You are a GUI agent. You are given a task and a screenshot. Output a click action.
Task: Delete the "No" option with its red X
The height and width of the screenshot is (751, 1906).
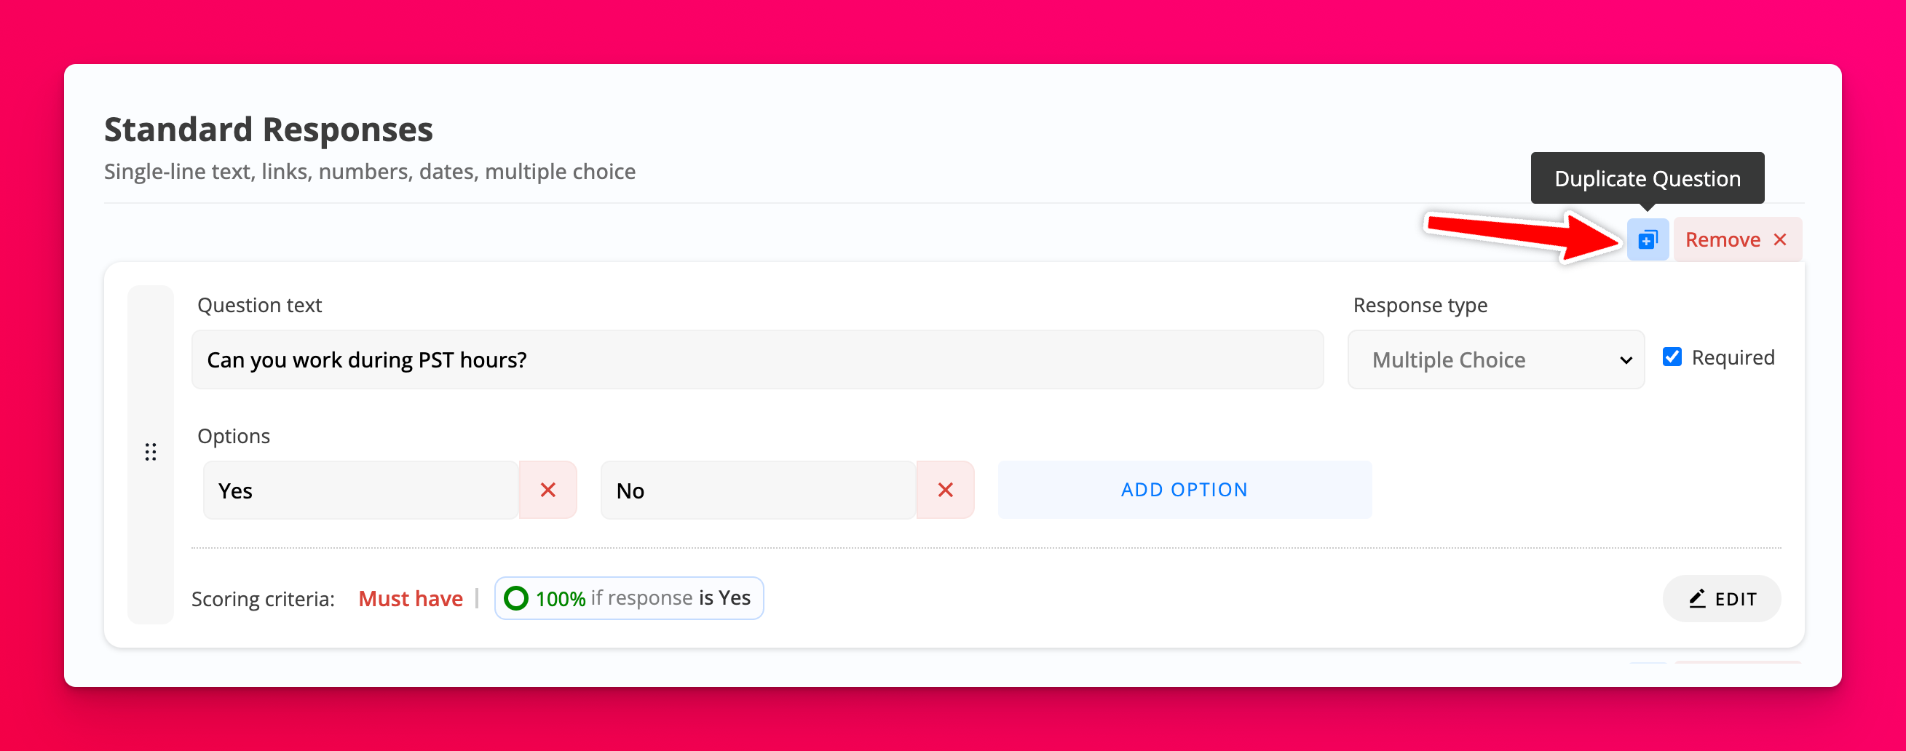[x=945, y=490]
